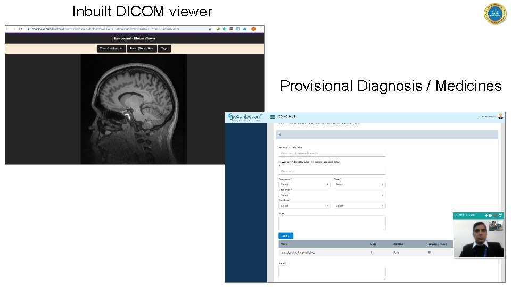
Task: Click the eSanjeevani logo
Action: coord(245,117)
